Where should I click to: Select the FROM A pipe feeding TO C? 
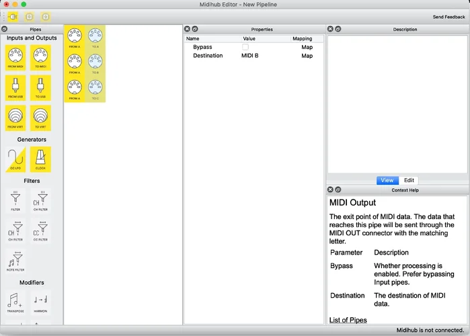click(75, 89)
